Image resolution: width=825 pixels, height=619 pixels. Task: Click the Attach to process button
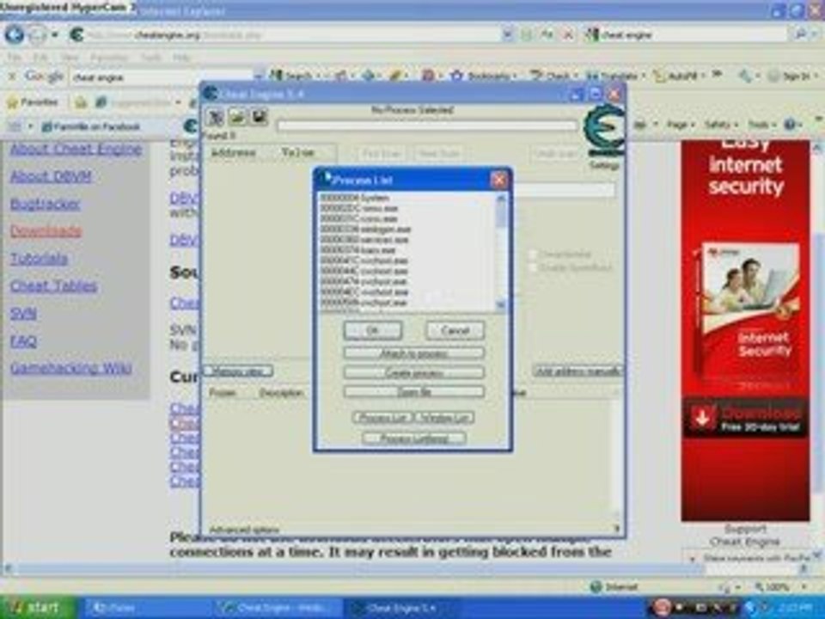(x=413, y=353)
